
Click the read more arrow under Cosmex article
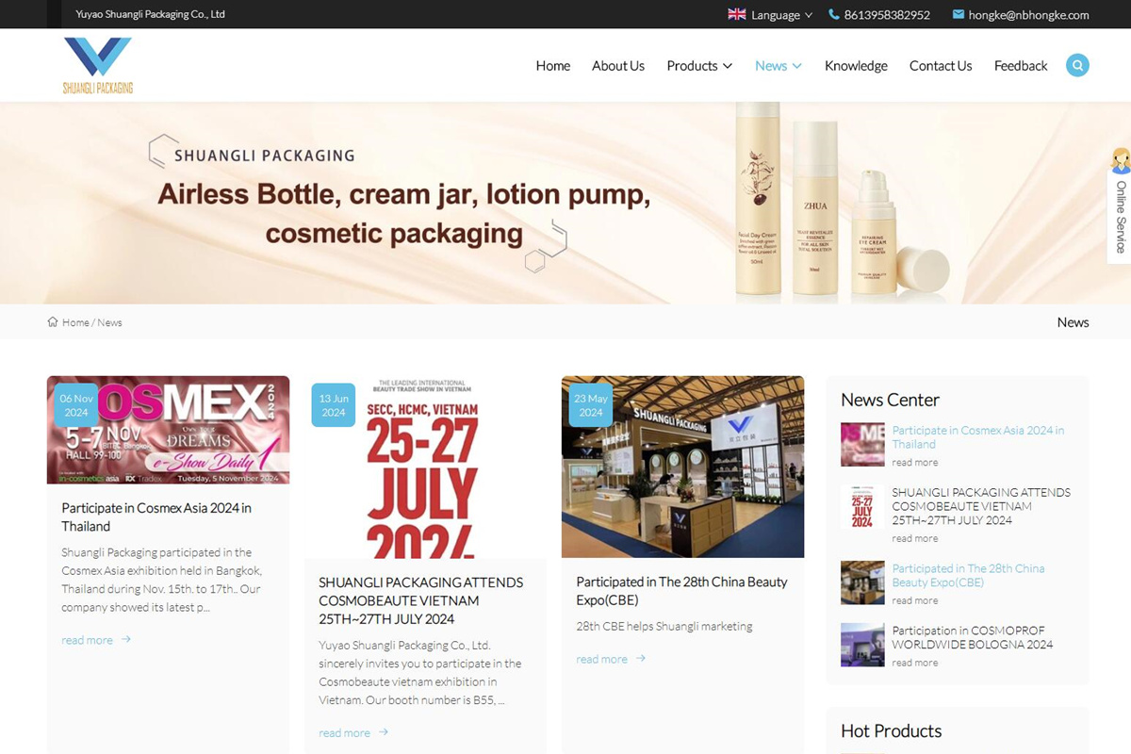[125, 639]
